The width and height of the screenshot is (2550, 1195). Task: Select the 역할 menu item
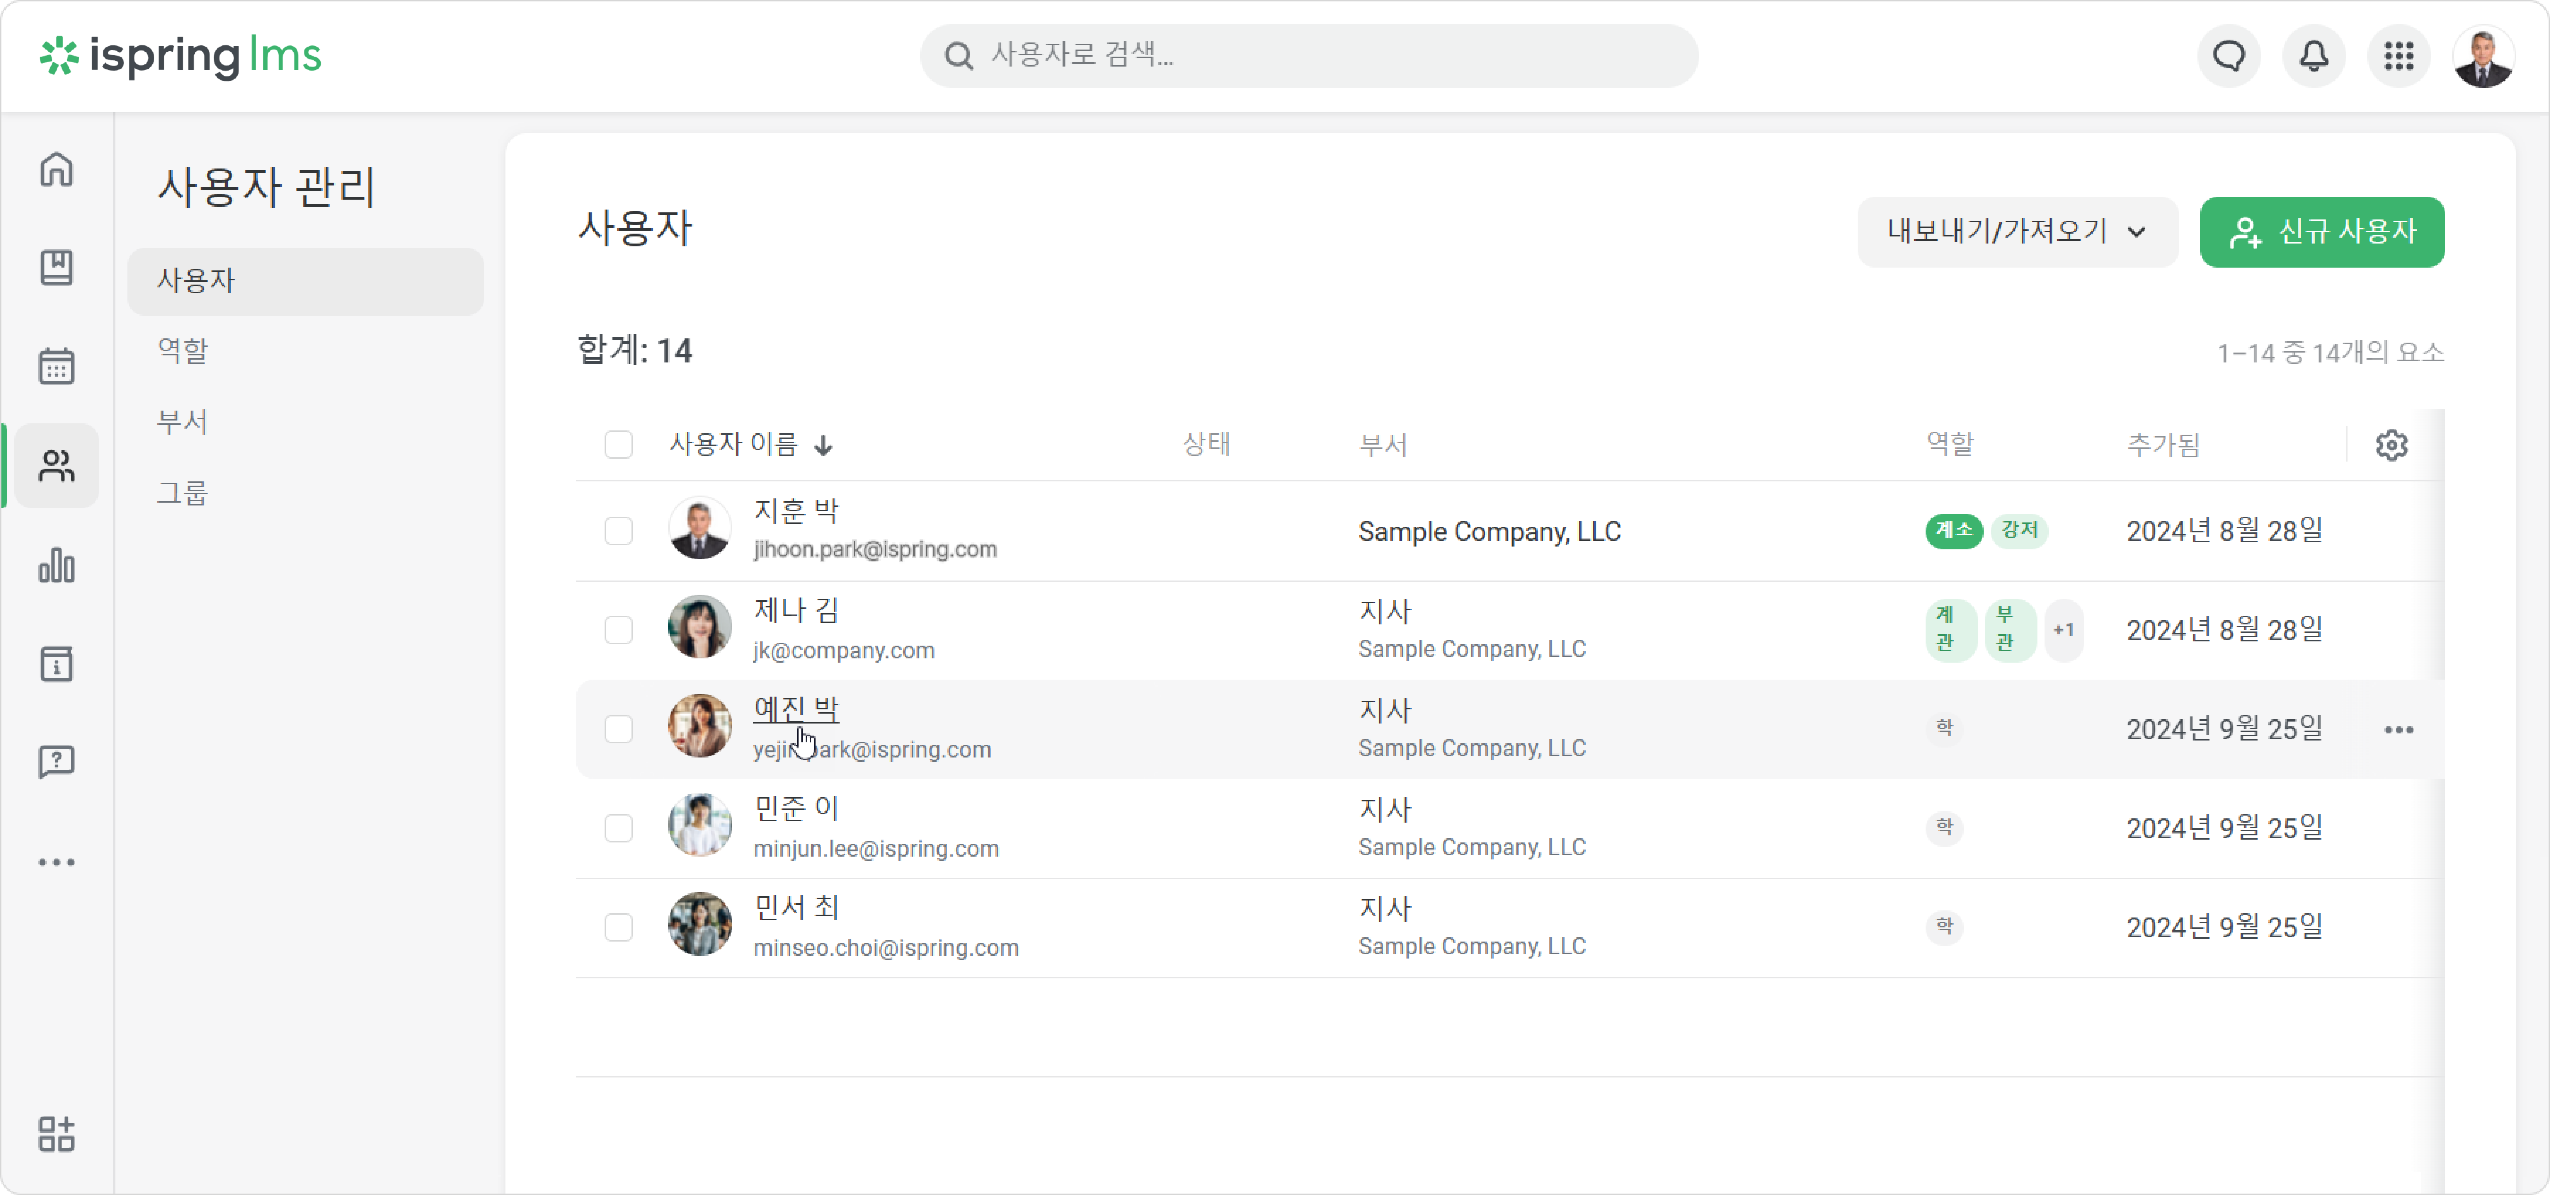tap(183, 350)
